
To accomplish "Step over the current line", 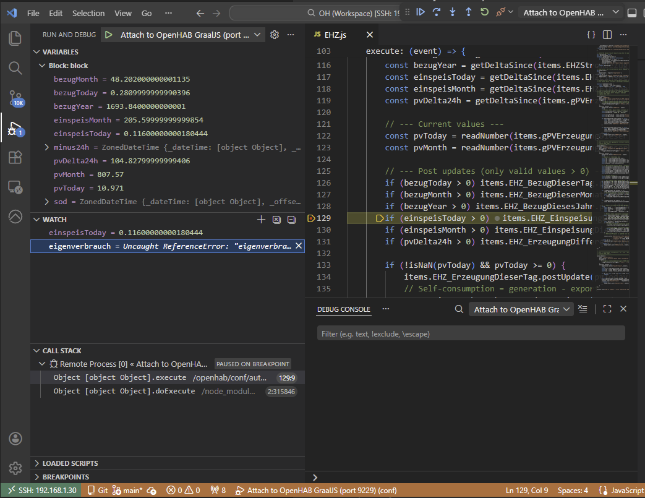I will pos(437,12).
